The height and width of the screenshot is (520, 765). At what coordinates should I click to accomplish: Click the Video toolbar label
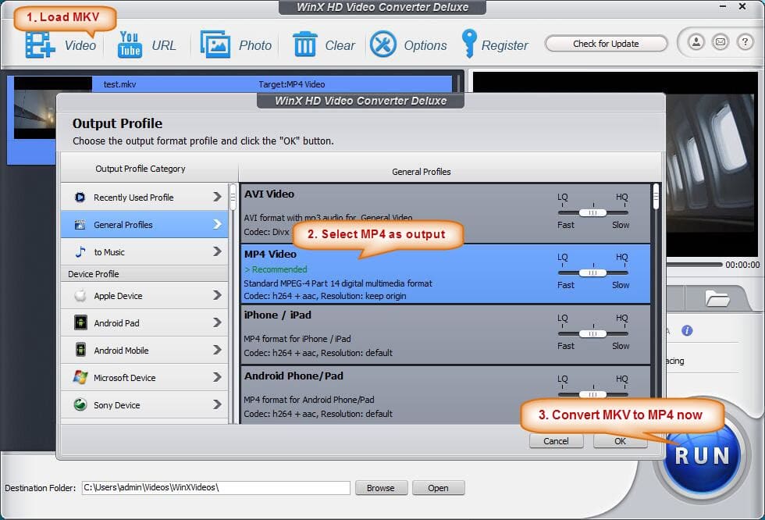click(x=80, y=45)
